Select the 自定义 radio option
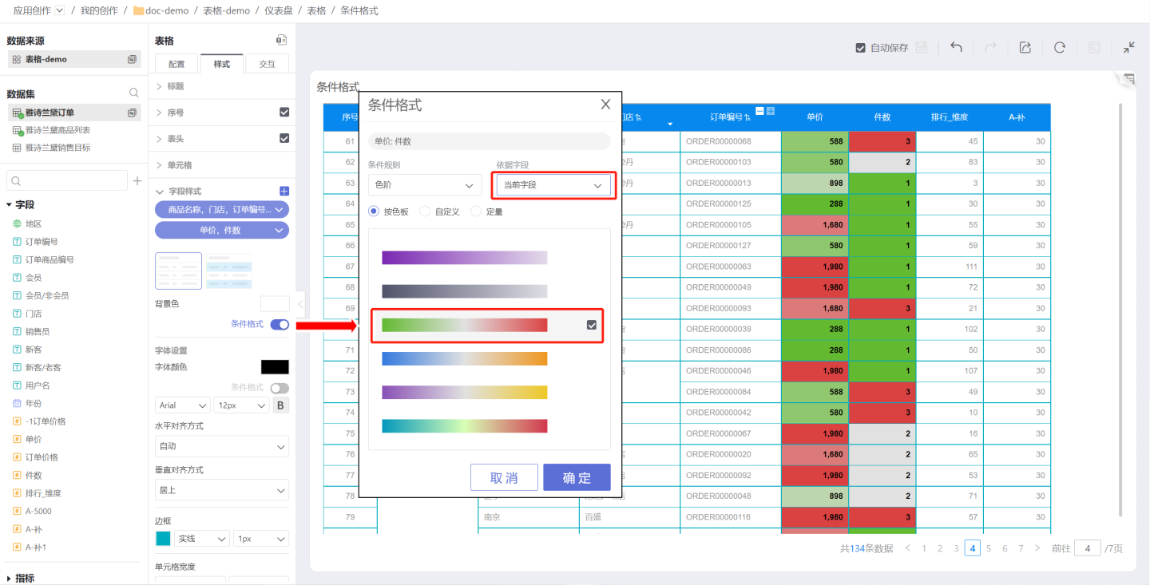 (425, 211)
